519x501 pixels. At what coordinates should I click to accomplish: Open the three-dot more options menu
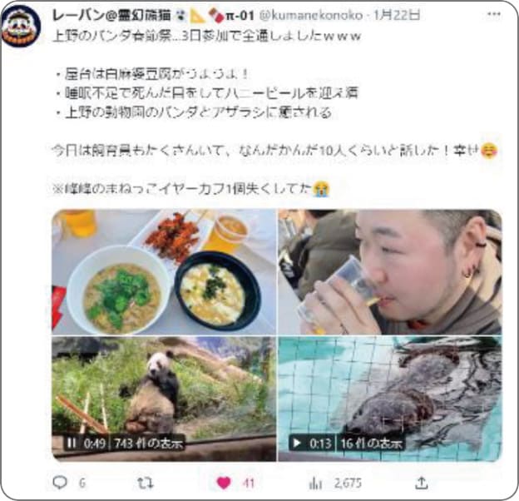[494, 14]
